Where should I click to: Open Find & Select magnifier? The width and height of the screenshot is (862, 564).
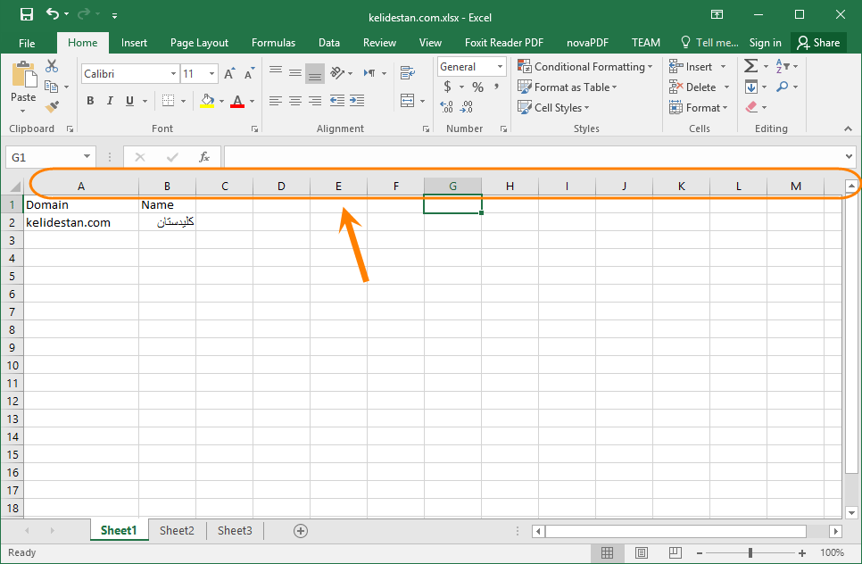pyautogui.click(x=783, y=87)
